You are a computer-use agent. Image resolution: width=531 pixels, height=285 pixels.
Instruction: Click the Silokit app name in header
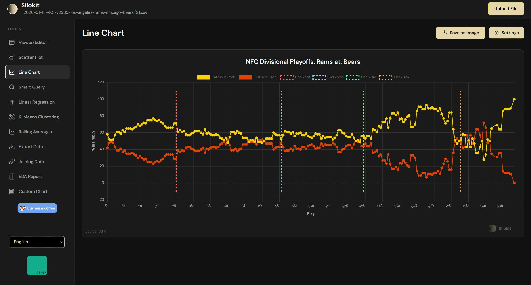tap(30, 5)
